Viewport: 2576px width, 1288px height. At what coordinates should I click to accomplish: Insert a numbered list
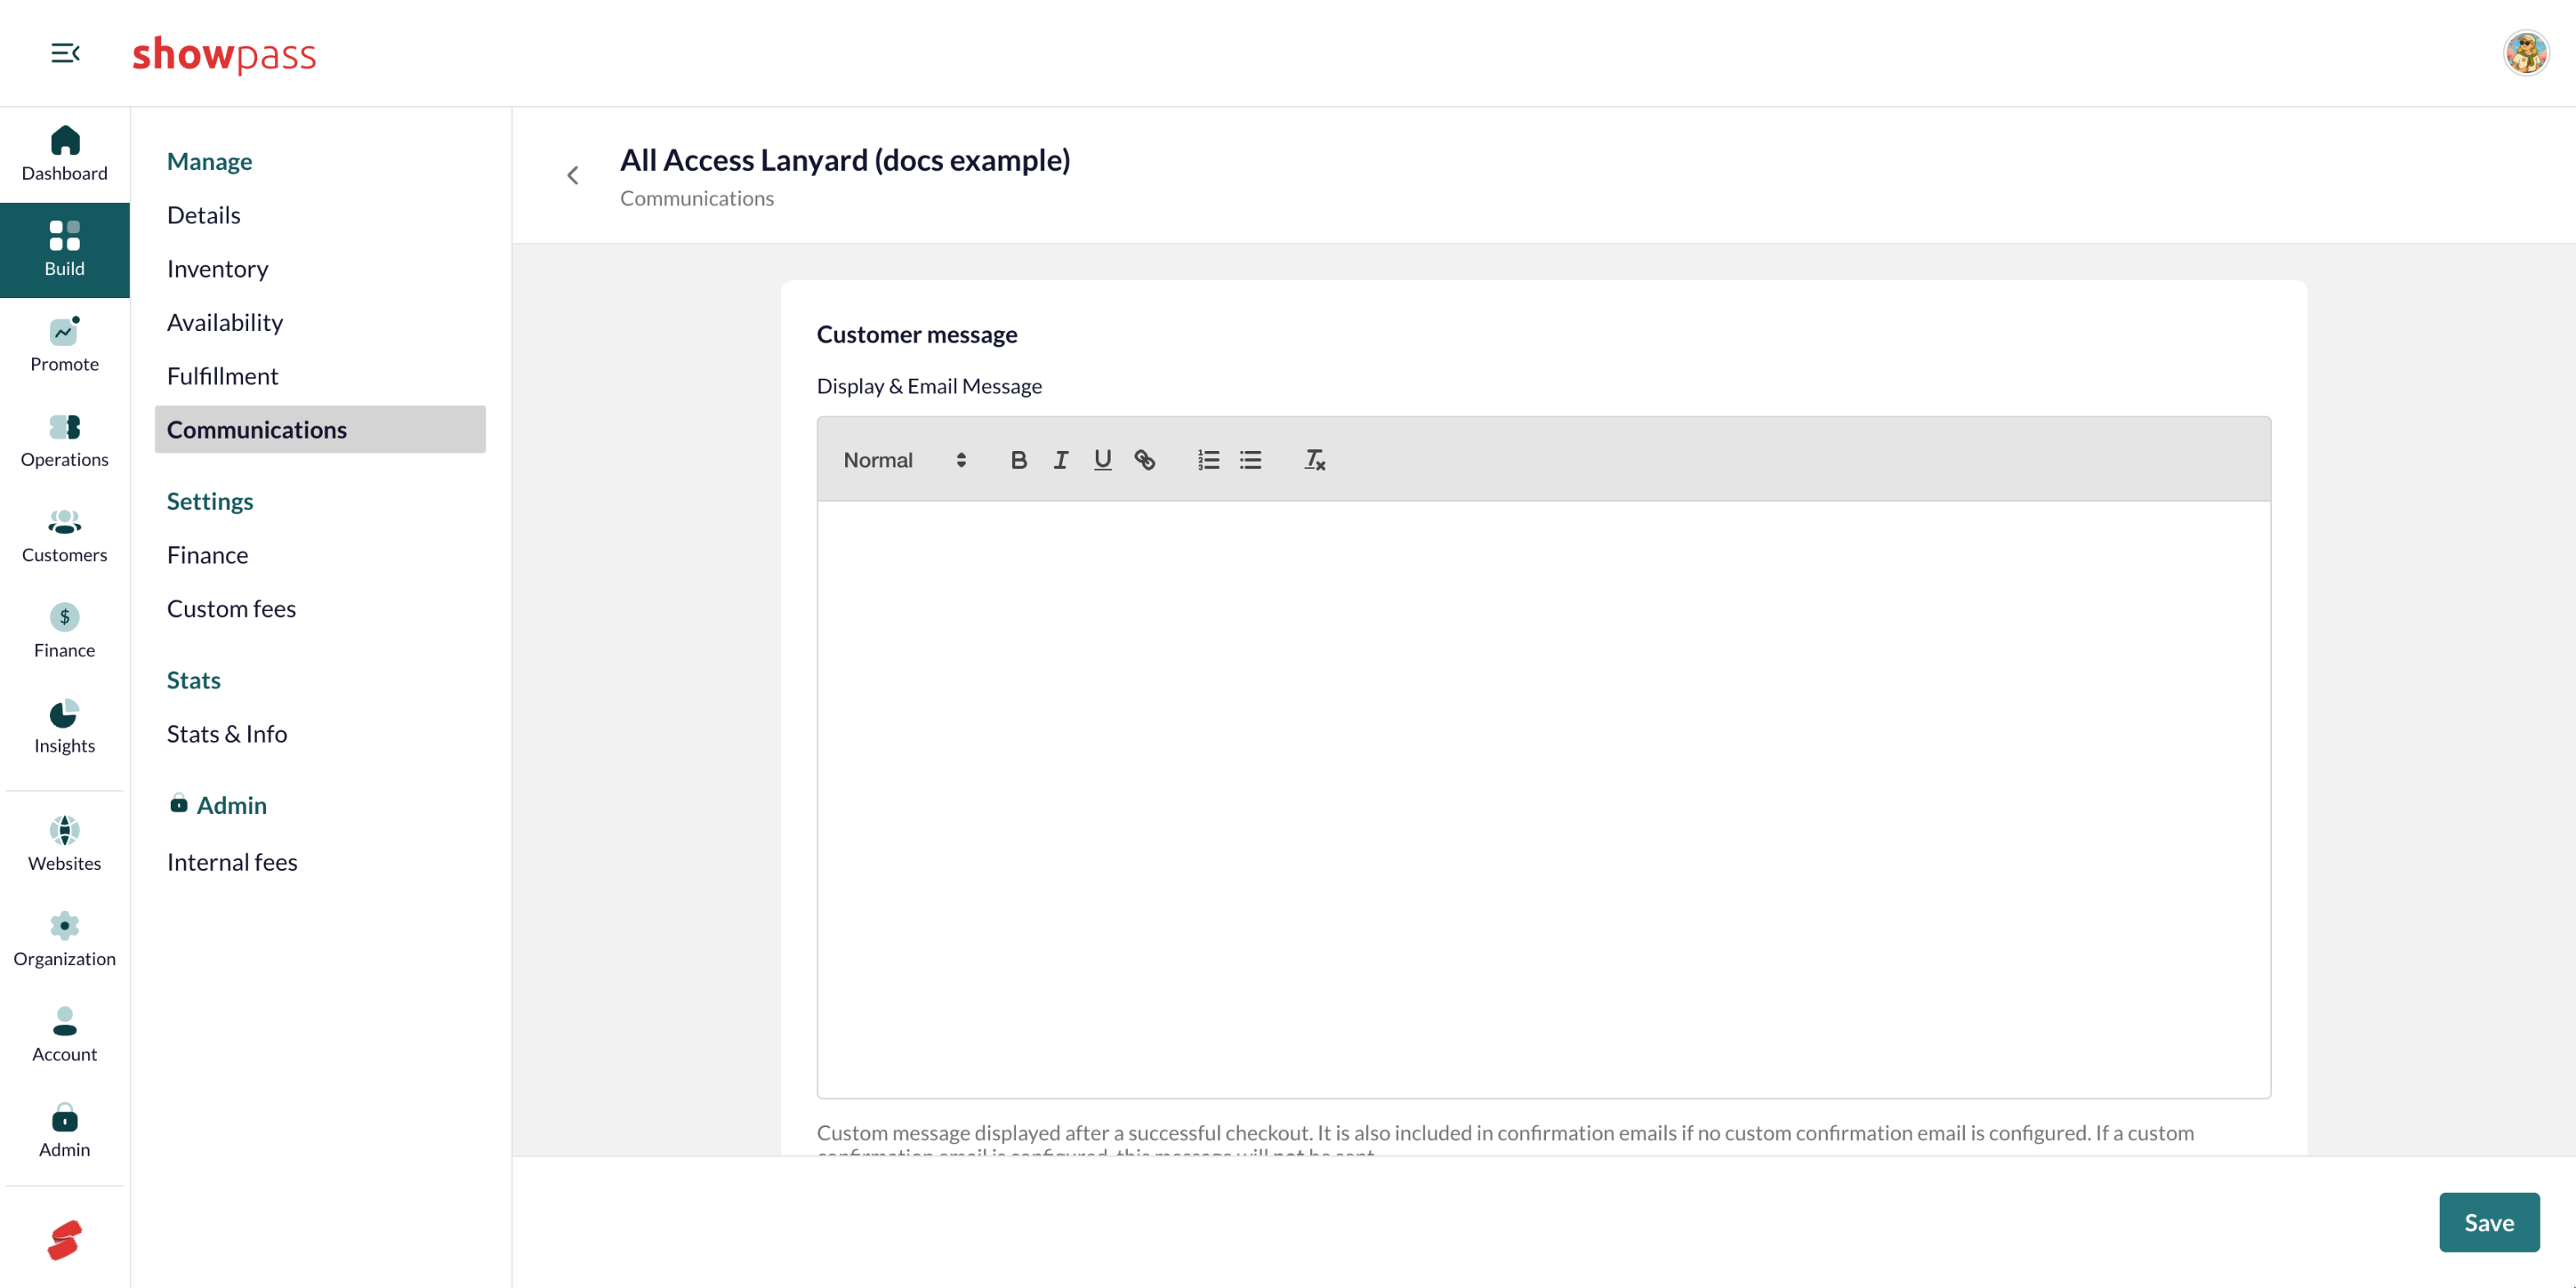[x=1208, y=460]
